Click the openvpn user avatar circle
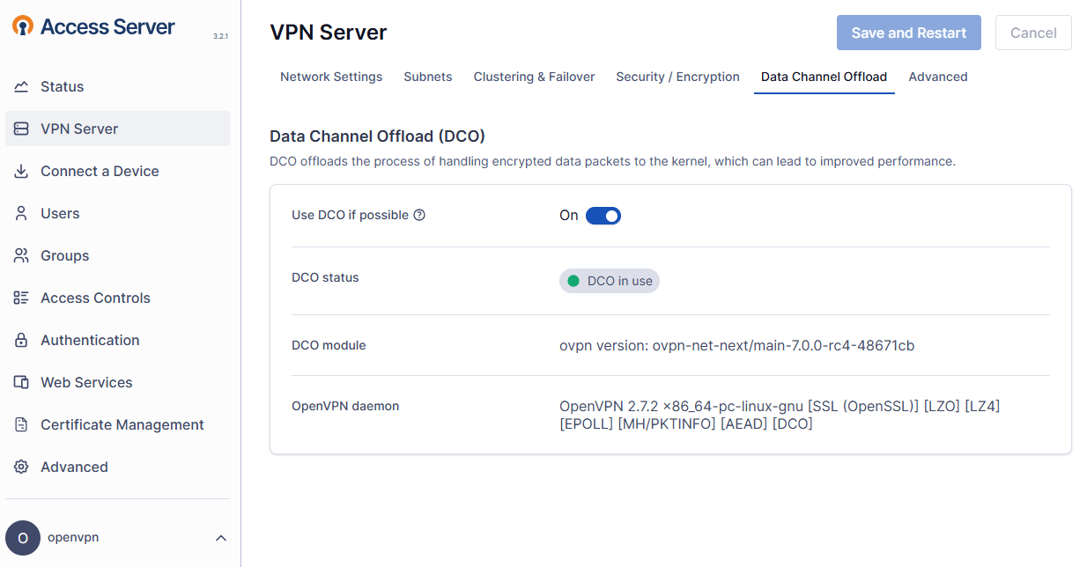This screenshot has width=1087, height=567. pyautogui.click(x=23, y=538)
